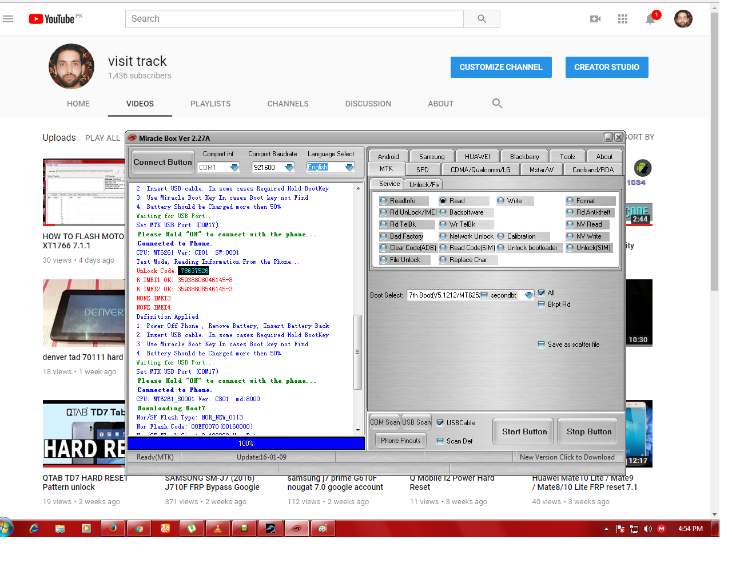Open the SPD tab
The width and height of the screenshot is (732, 586).
[423, 169]
